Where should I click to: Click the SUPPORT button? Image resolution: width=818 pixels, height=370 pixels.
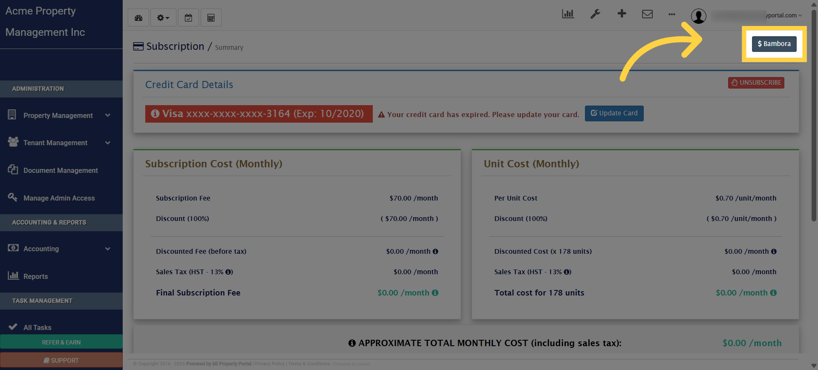tap(61, 360)
